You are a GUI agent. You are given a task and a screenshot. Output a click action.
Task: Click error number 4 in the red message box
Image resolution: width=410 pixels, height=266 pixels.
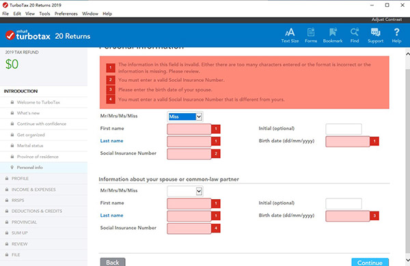(111, 99)
